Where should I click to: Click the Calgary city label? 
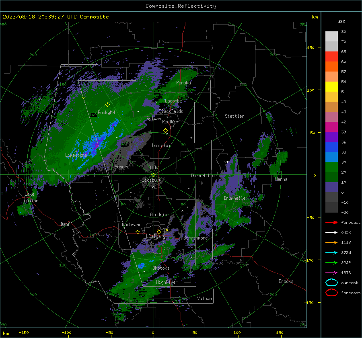coord(157,236)
